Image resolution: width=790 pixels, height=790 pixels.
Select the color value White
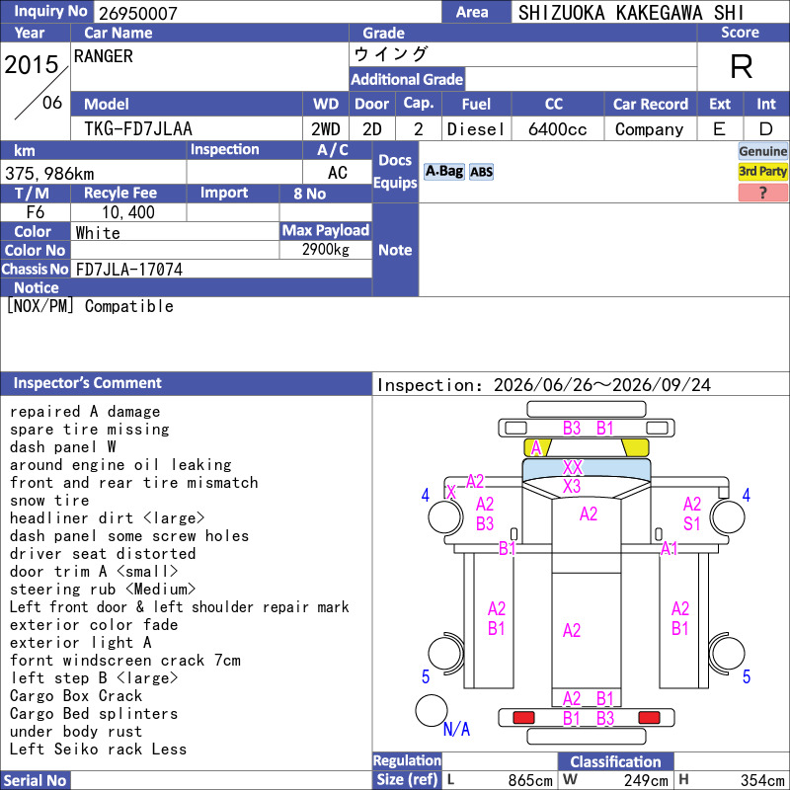(x=98, y=233)
